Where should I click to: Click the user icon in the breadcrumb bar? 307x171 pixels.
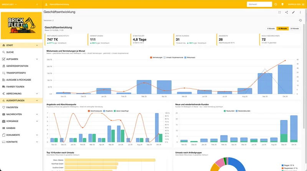pyautogui.click(x=46, y=4)
